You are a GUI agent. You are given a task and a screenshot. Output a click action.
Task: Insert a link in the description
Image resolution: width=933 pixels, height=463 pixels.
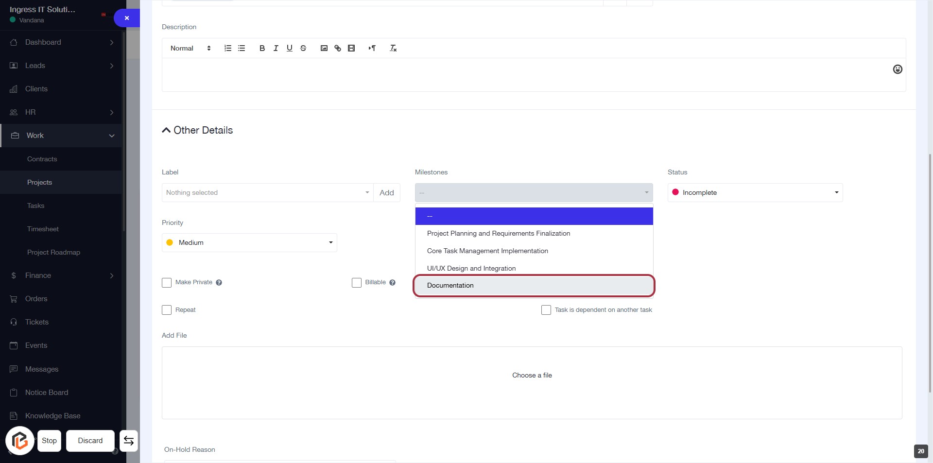click(337, 48)
